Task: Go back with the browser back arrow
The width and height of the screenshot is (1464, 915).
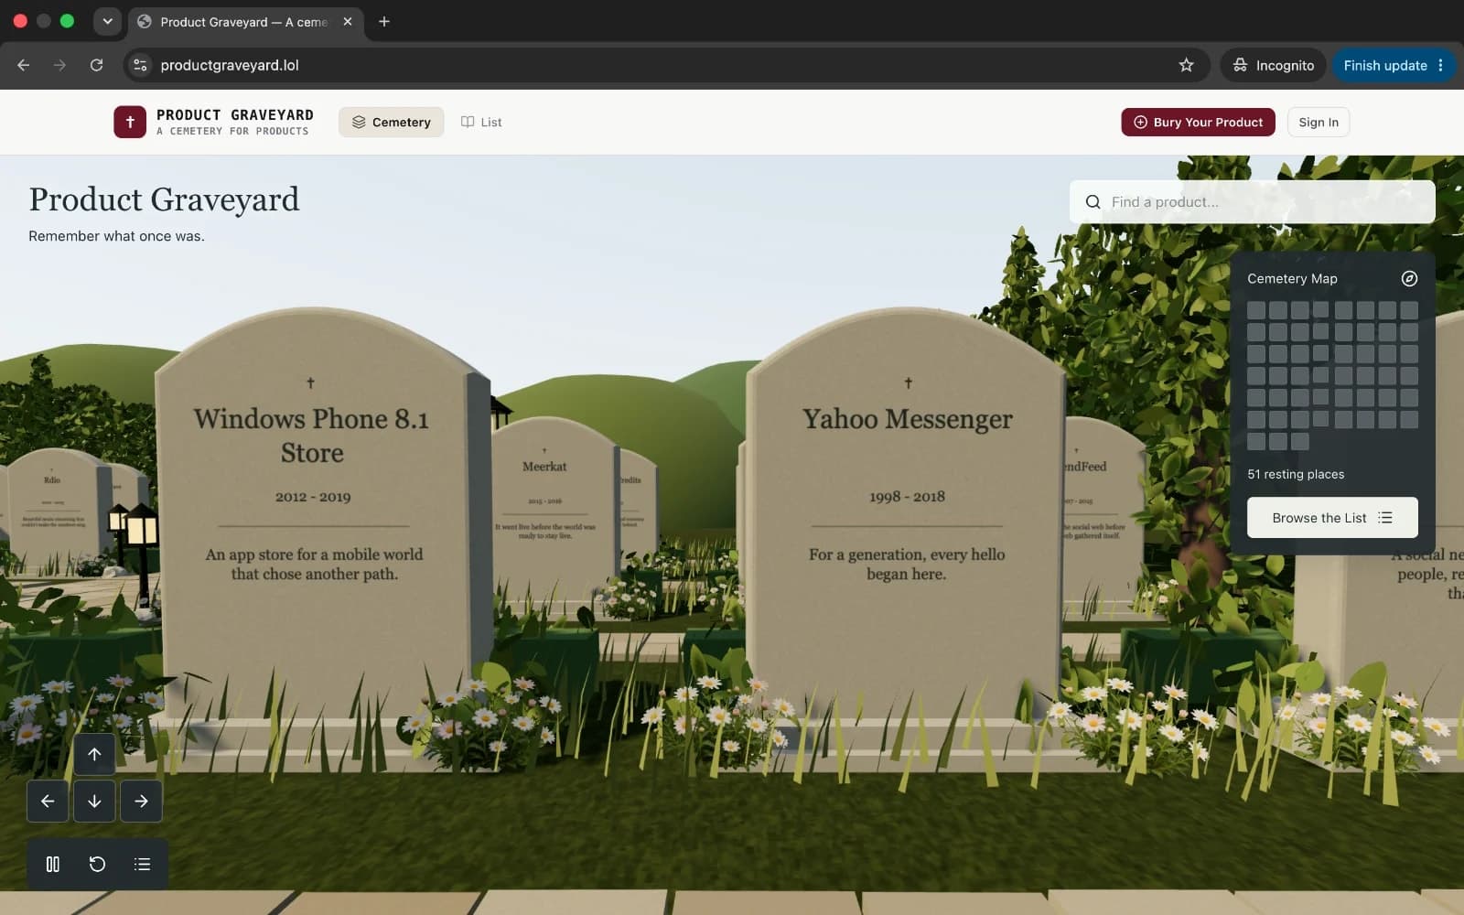Action: [x=24, y=65]
